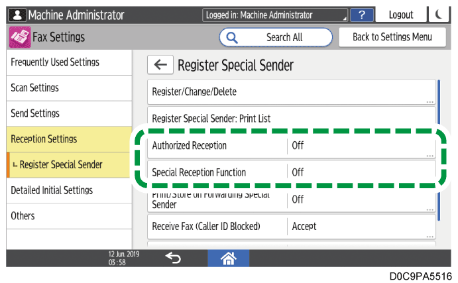Toggle the Authorized Reception Off setting
The height and width of the screenshot is (283, 458).
[361, 146]
